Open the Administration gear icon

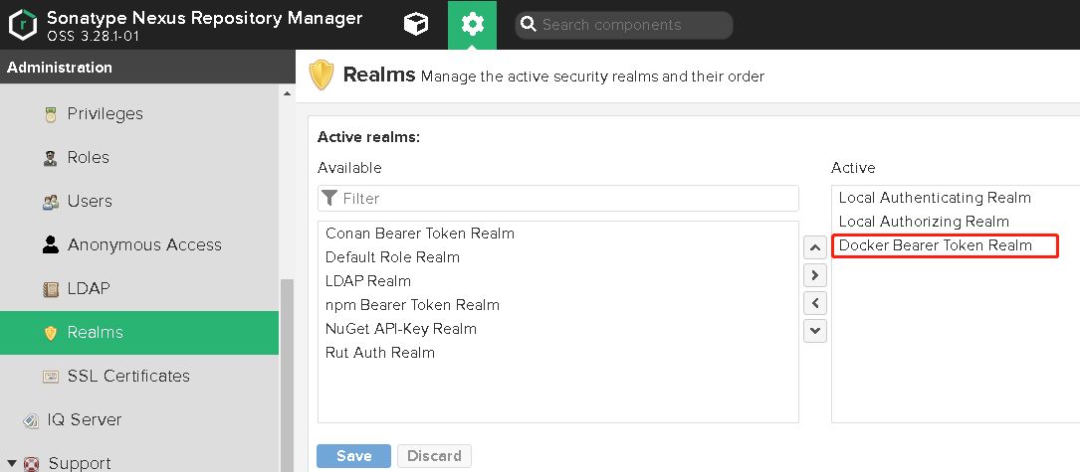tap(472, 25)
